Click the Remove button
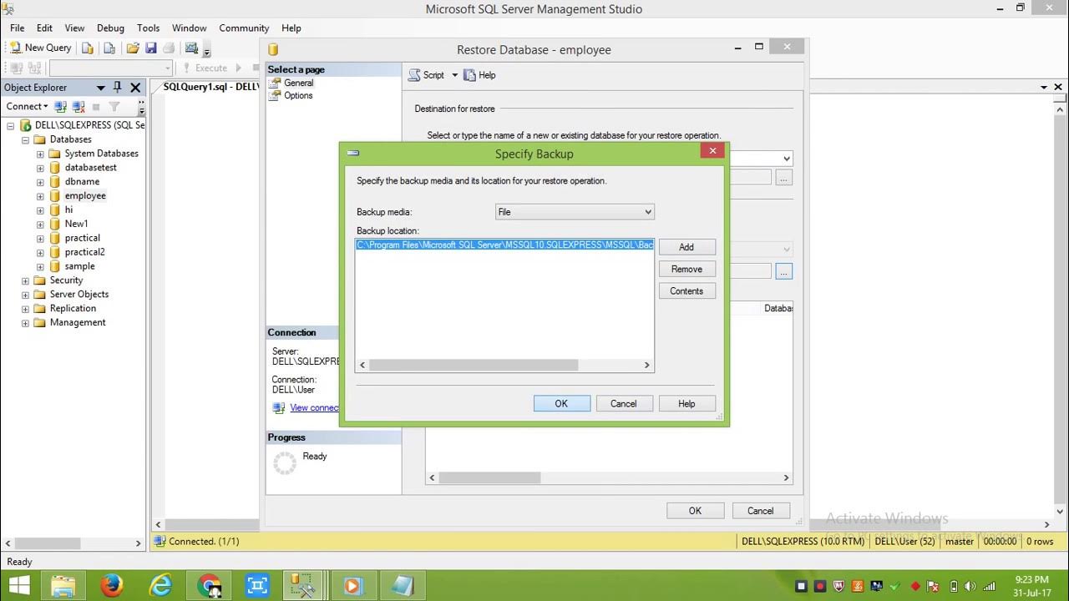The image size is (1069, 601). [686, 269]
